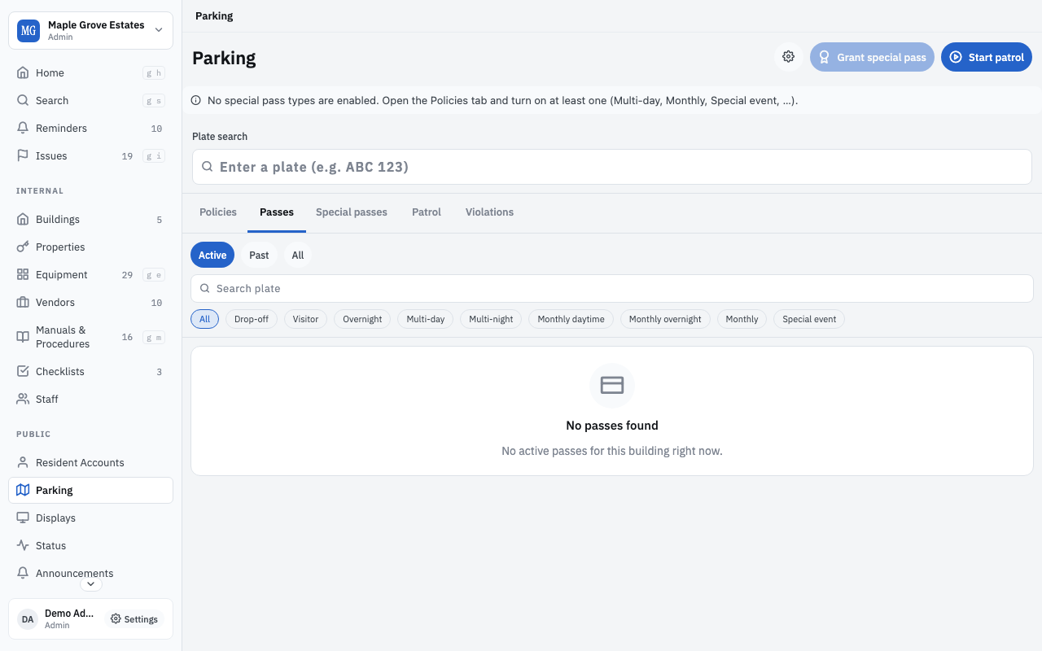Filter passes by Drop-off type

click(252, 319)
